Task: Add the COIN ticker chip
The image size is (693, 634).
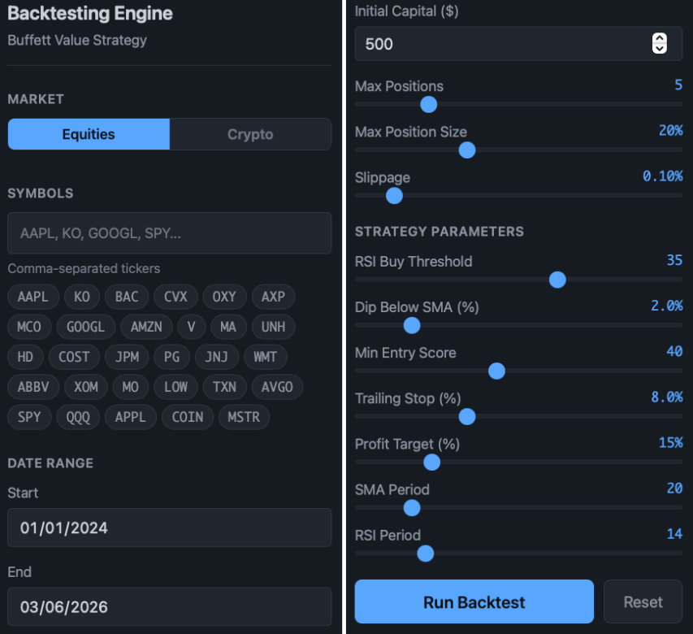Action: [188, 417]
